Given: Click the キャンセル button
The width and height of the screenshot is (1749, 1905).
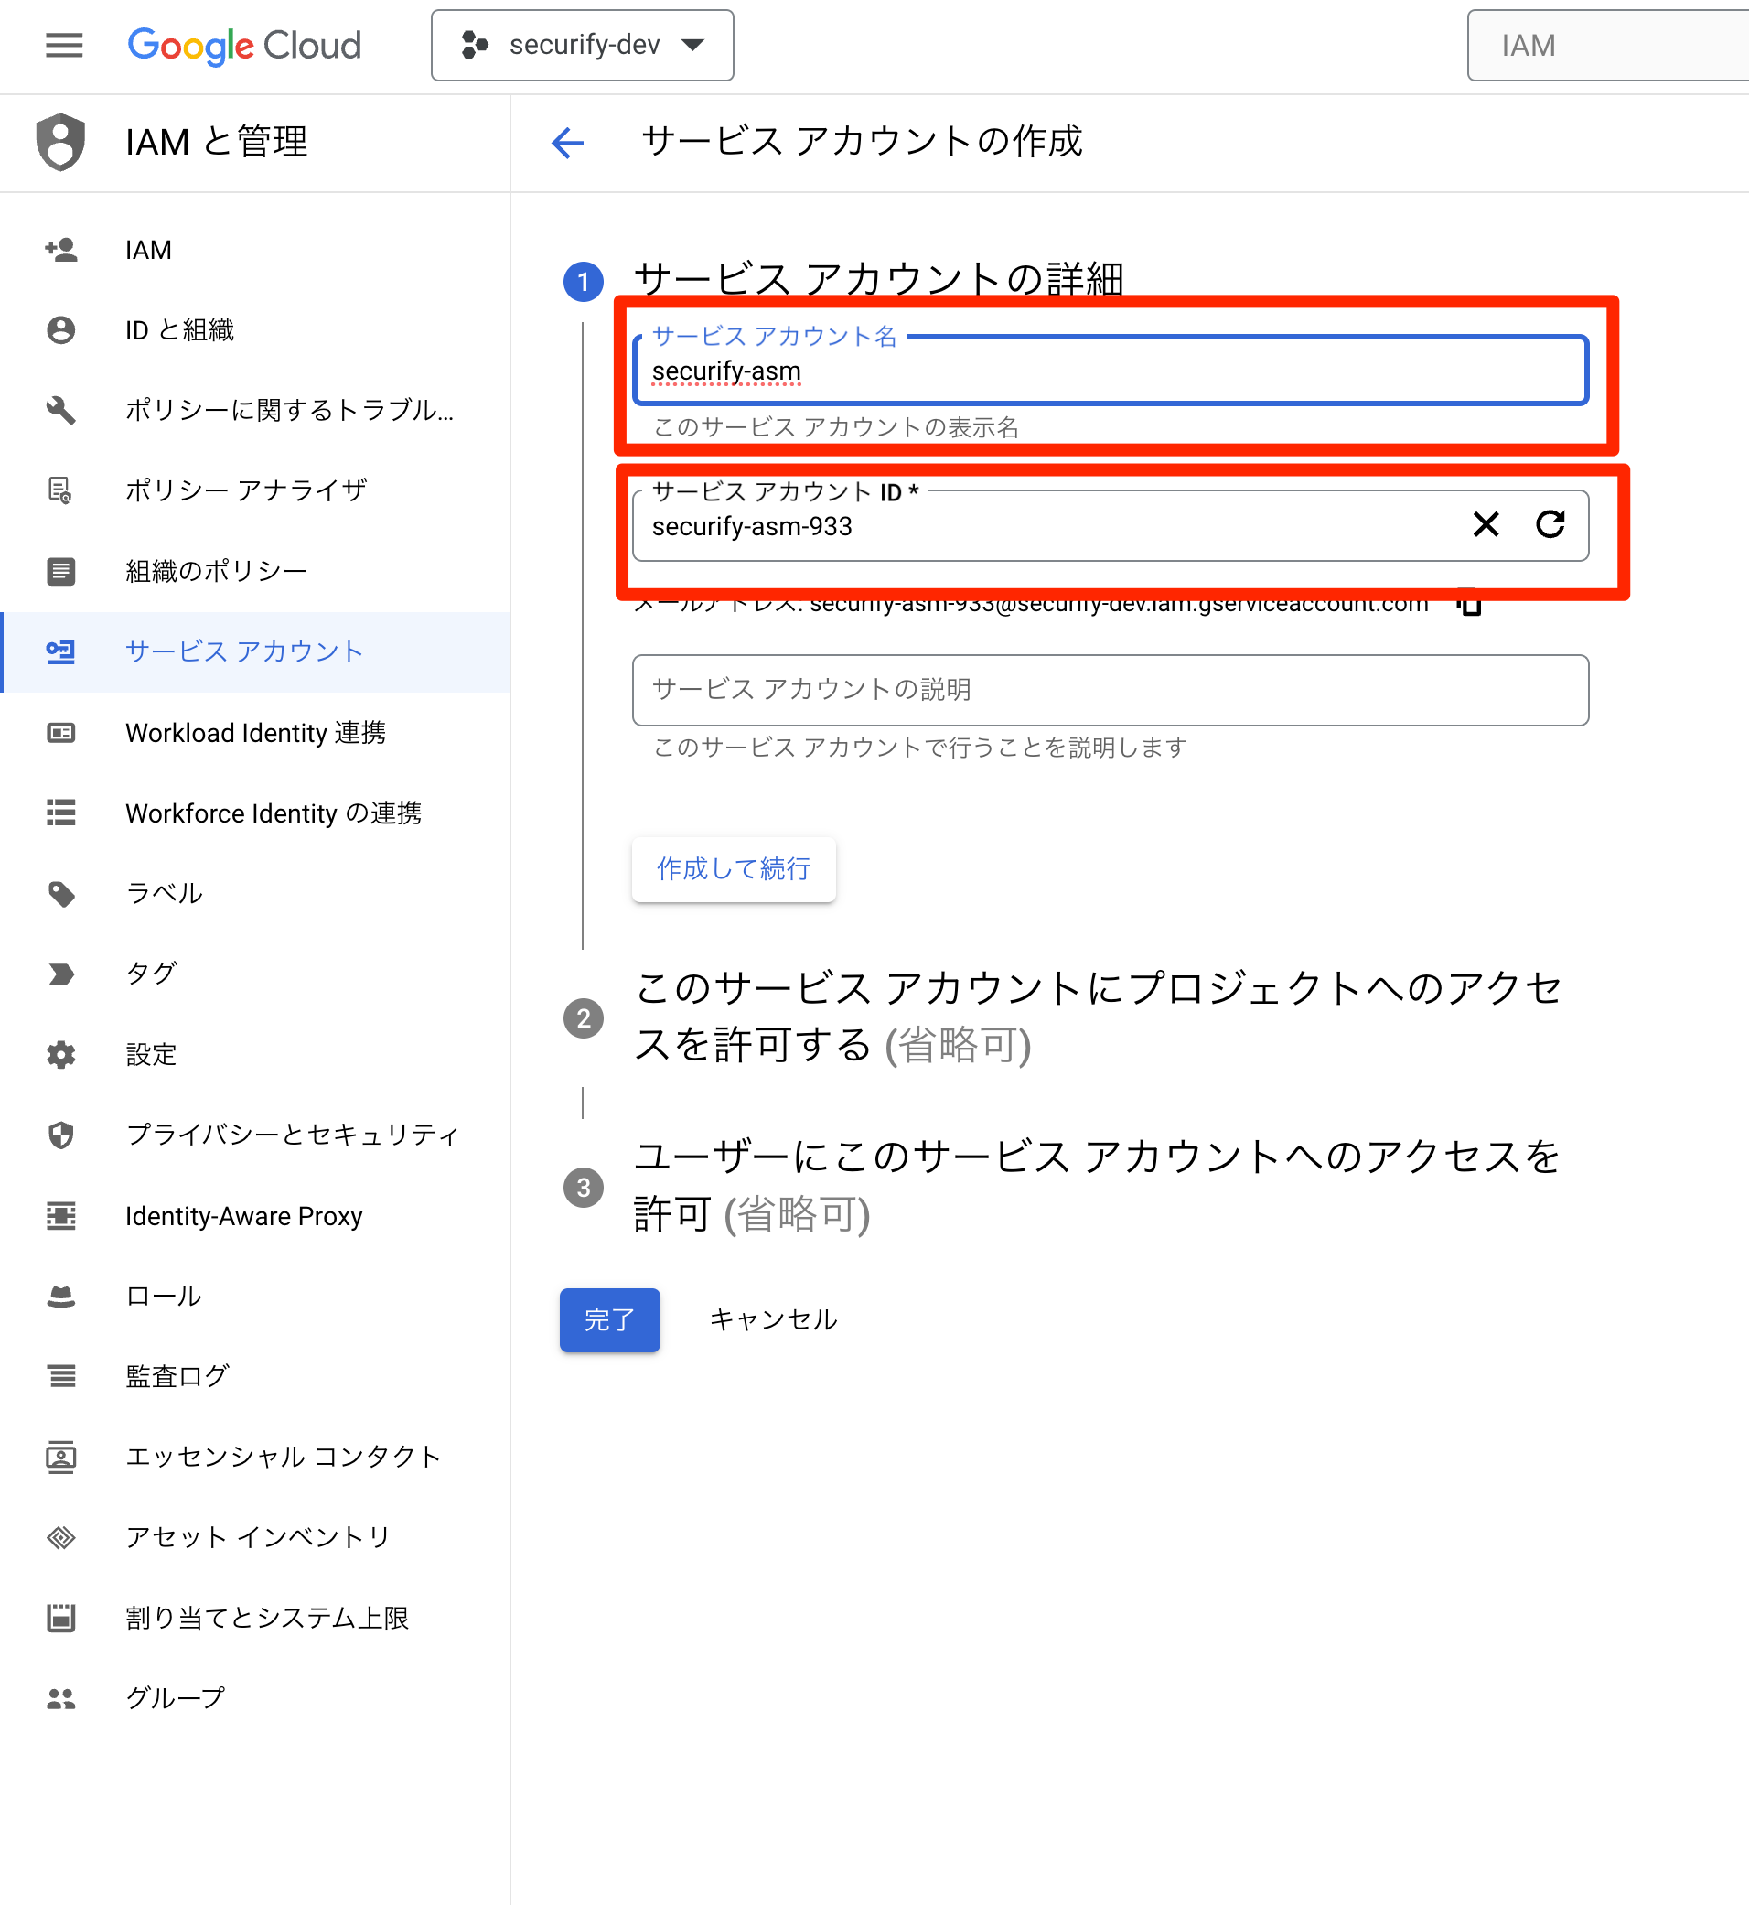Looking at the screenshot, I should [773, 1319].
